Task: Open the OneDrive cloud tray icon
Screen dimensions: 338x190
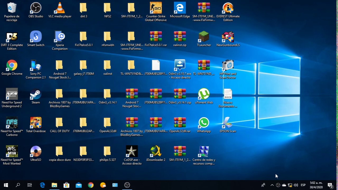Action: coord(284,185)
